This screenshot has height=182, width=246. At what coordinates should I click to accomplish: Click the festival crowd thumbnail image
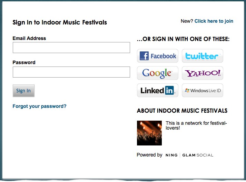coord(149,133)
